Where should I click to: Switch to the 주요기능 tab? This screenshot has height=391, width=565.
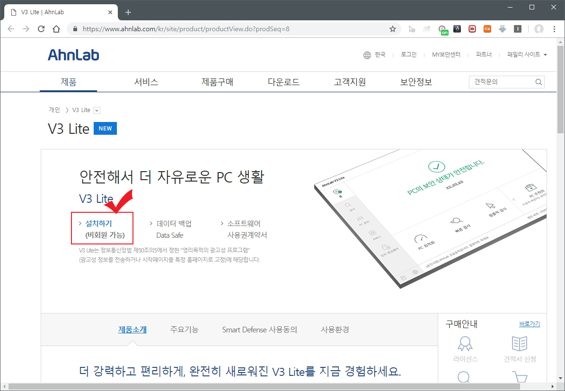(x=184, y=330)
